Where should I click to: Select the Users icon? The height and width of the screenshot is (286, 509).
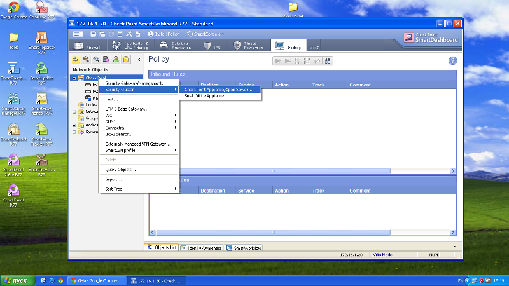(x=116, y=59)
